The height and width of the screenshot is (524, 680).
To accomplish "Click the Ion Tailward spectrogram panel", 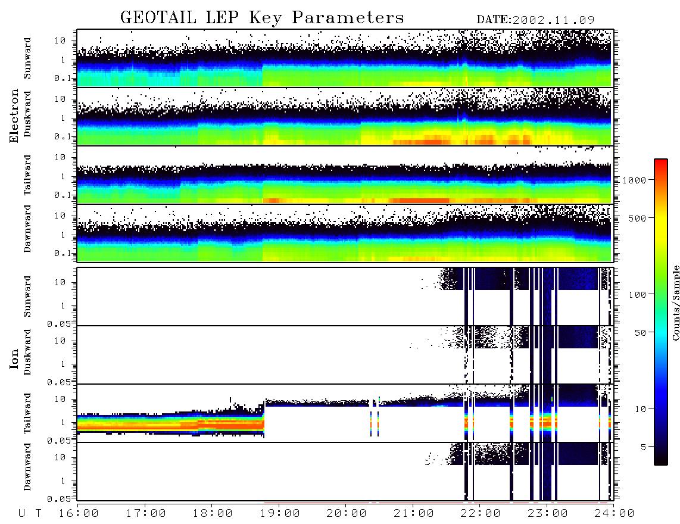I will [345, 413].
